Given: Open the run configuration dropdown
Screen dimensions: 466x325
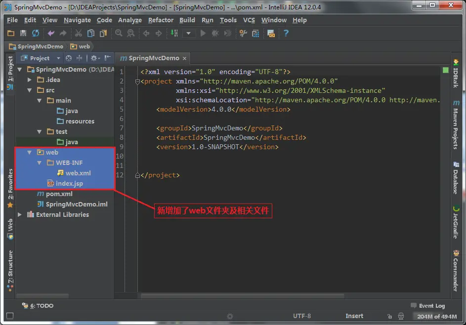Looking at the screenshot, I should (x=188, y=33).
